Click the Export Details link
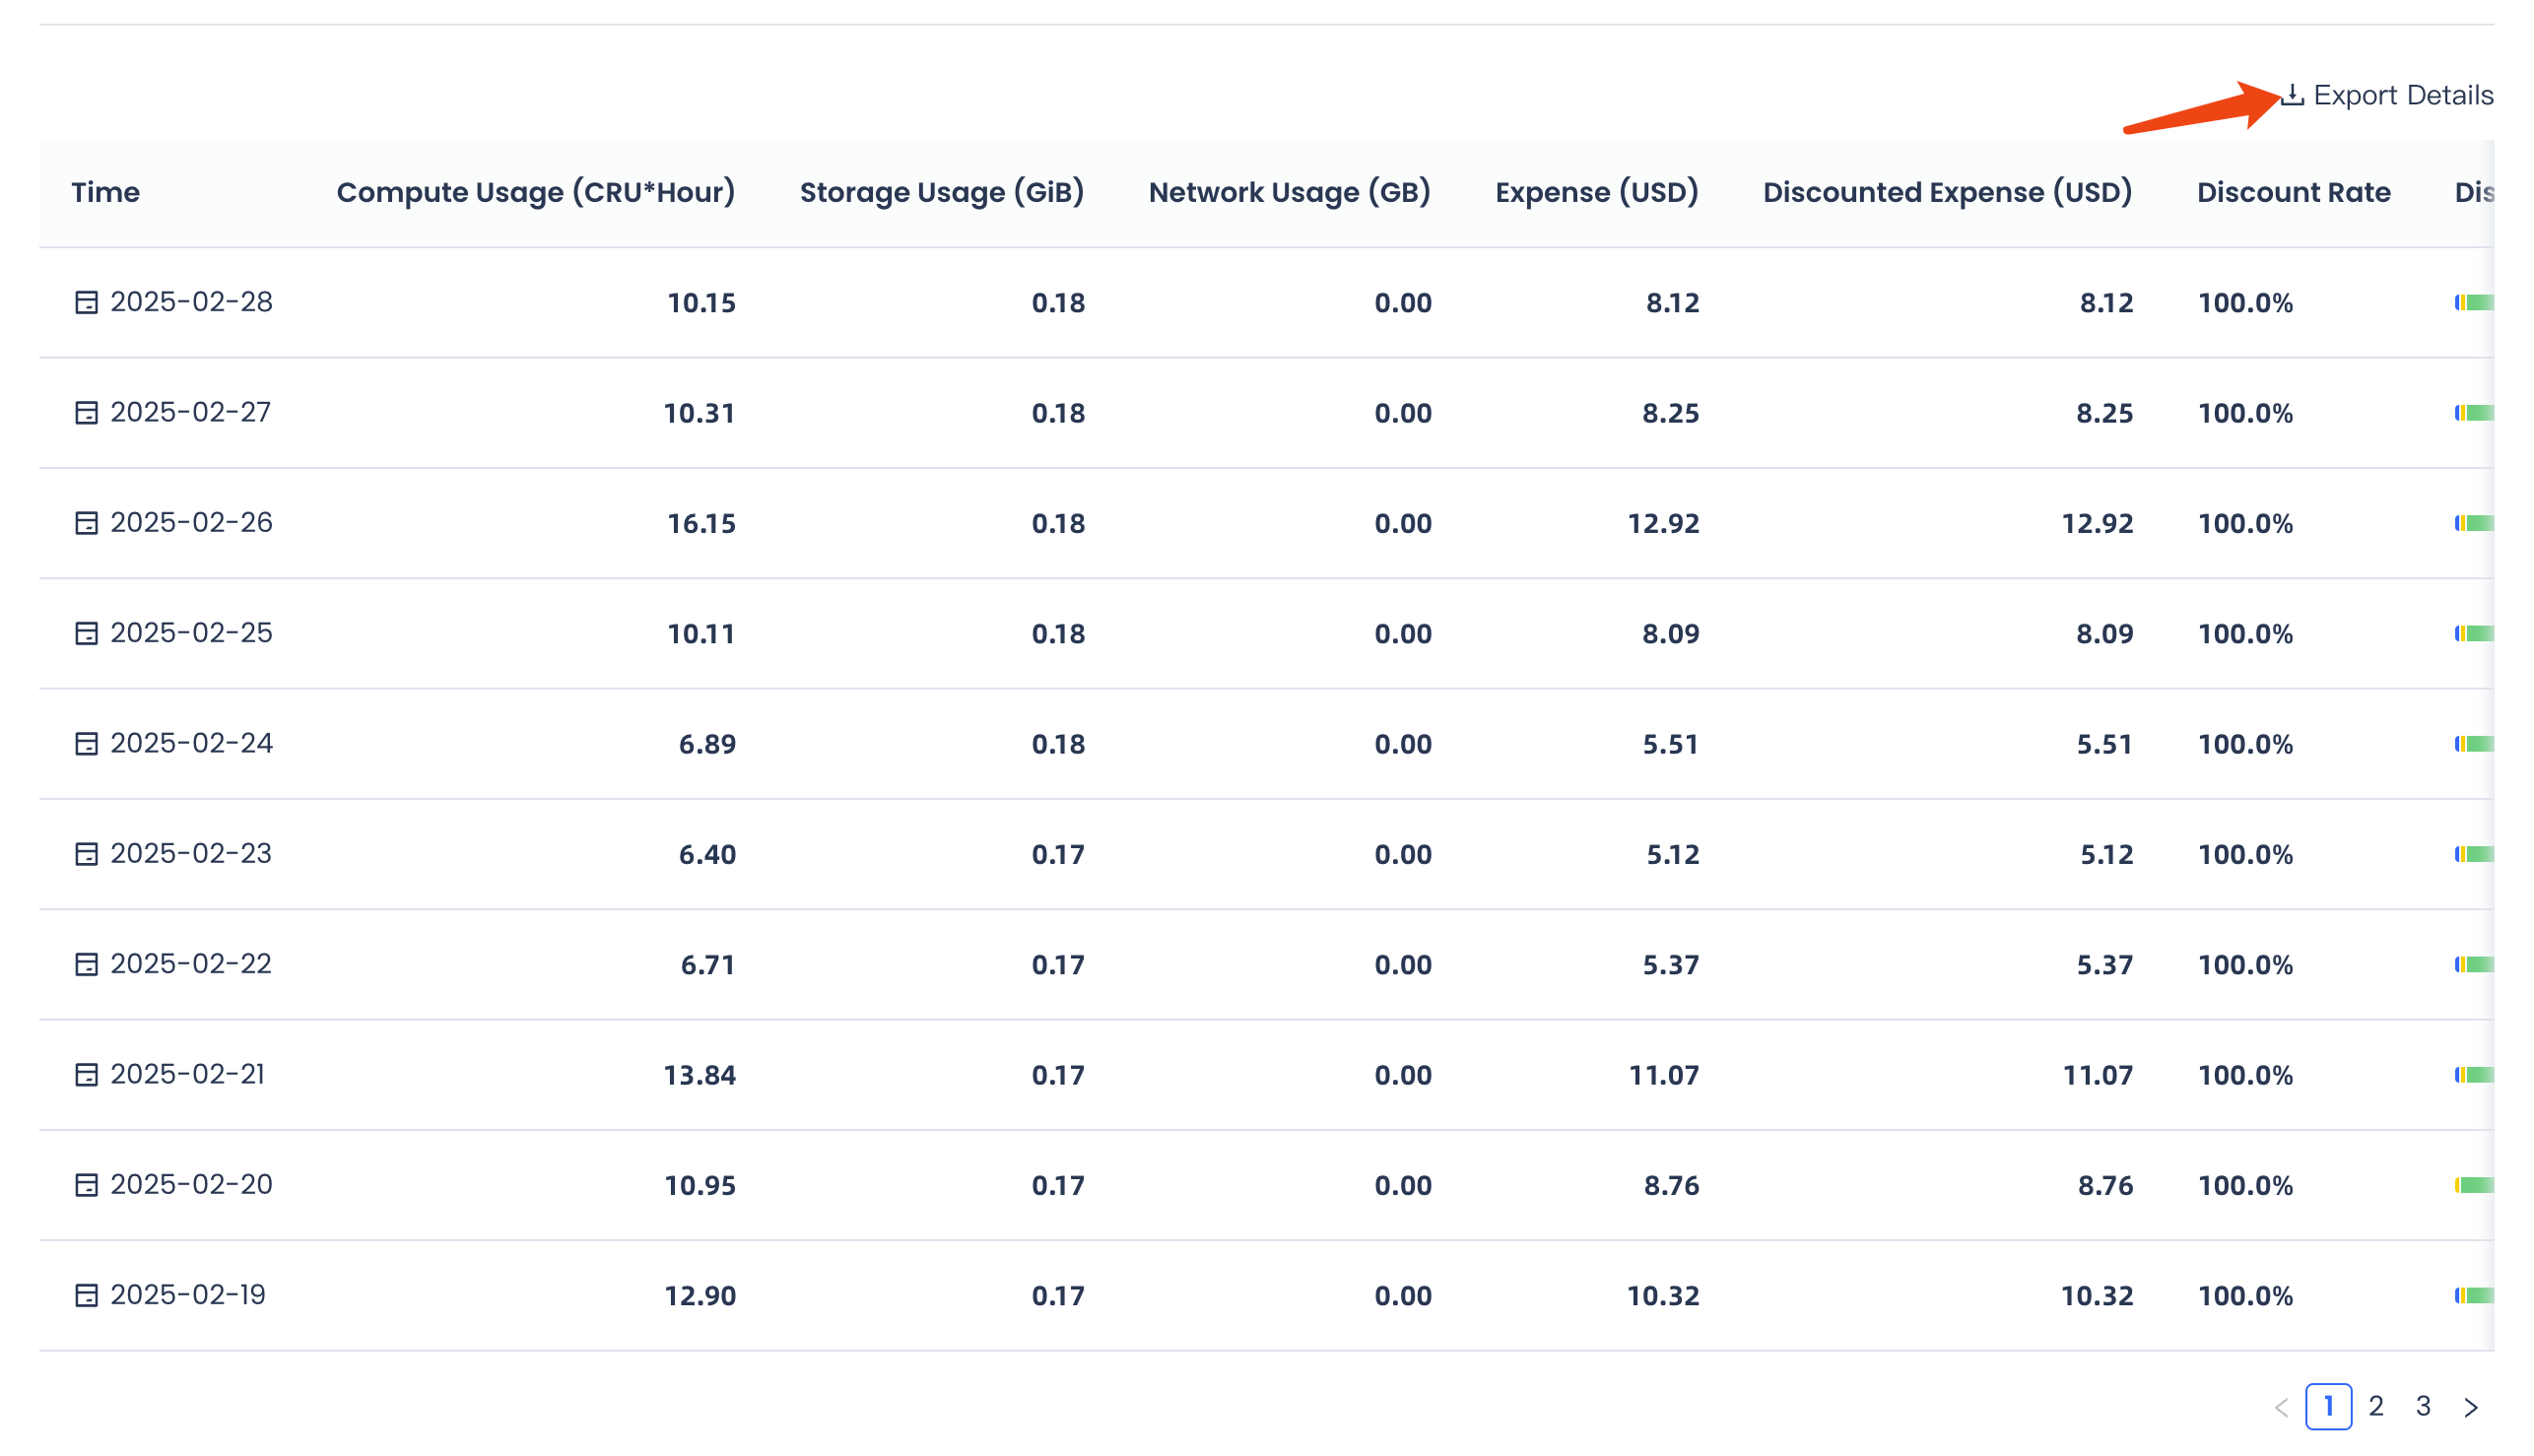The width and height of the screenshot is (2534, 1456). click(x=2402, y=95)
